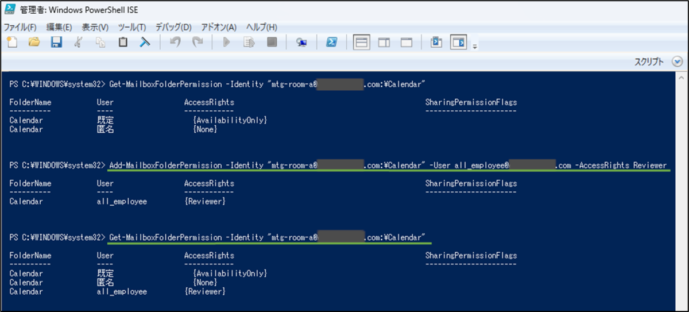Click all_employee in the last output table

tap(122, 292)
